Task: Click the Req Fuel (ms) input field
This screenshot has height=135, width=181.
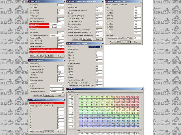Action: point(61,5)
